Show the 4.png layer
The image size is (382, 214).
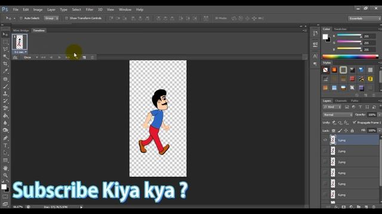tap(325, 173)
